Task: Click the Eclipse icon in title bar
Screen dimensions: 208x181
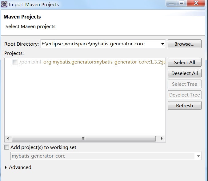Action: click(4, 4)
